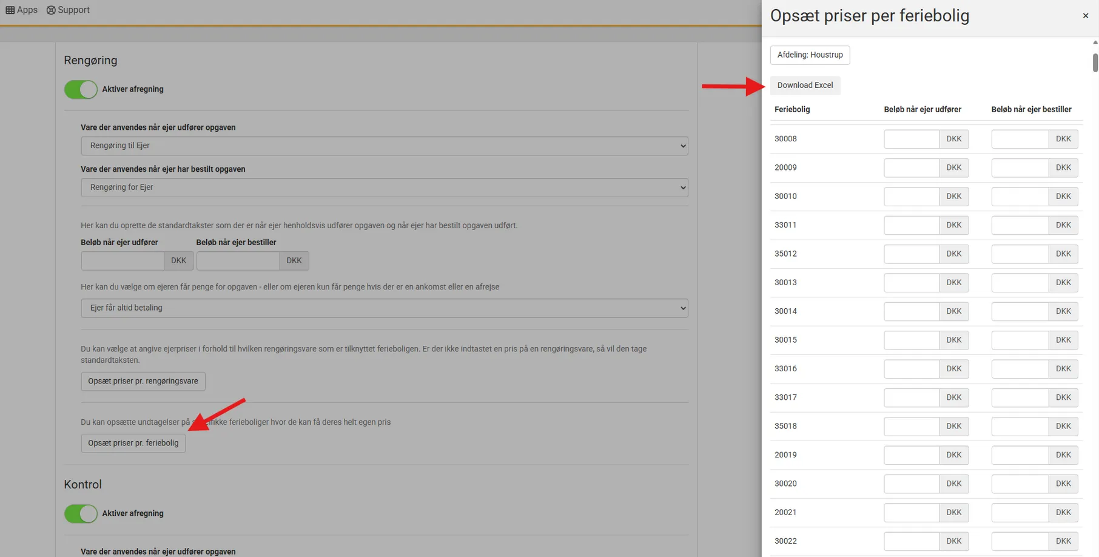
Task: Open the Ejer får altid betaling dropdown
Action: [384, 308]
